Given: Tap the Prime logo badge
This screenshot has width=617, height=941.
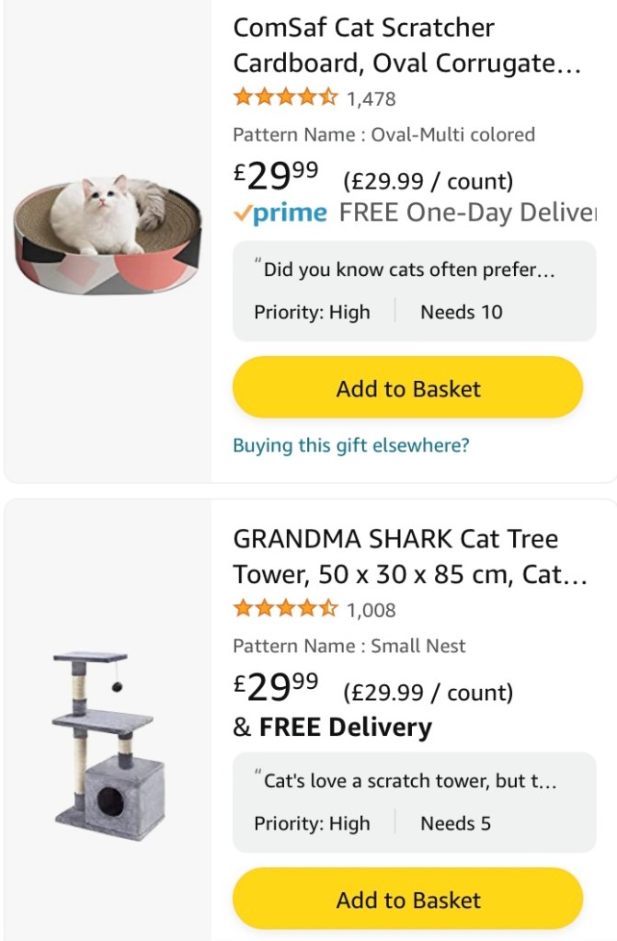Looking at the screenshot, I should point(280,213).
